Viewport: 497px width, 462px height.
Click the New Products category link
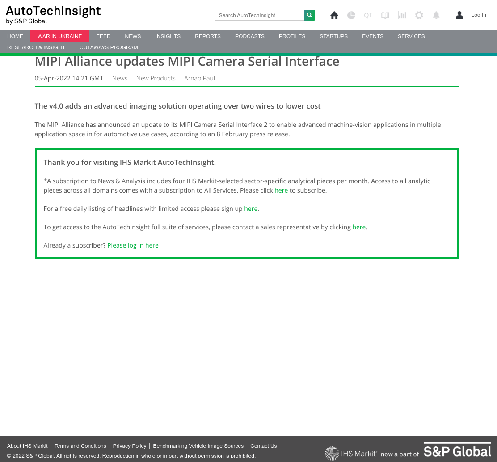click(156, 78)
